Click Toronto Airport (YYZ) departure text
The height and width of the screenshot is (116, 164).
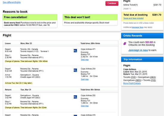coord(30,51)
